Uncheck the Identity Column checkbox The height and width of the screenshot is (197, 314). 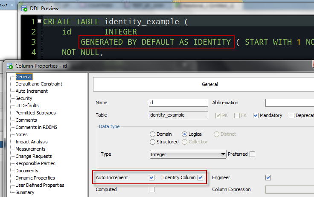click(200, 177)
